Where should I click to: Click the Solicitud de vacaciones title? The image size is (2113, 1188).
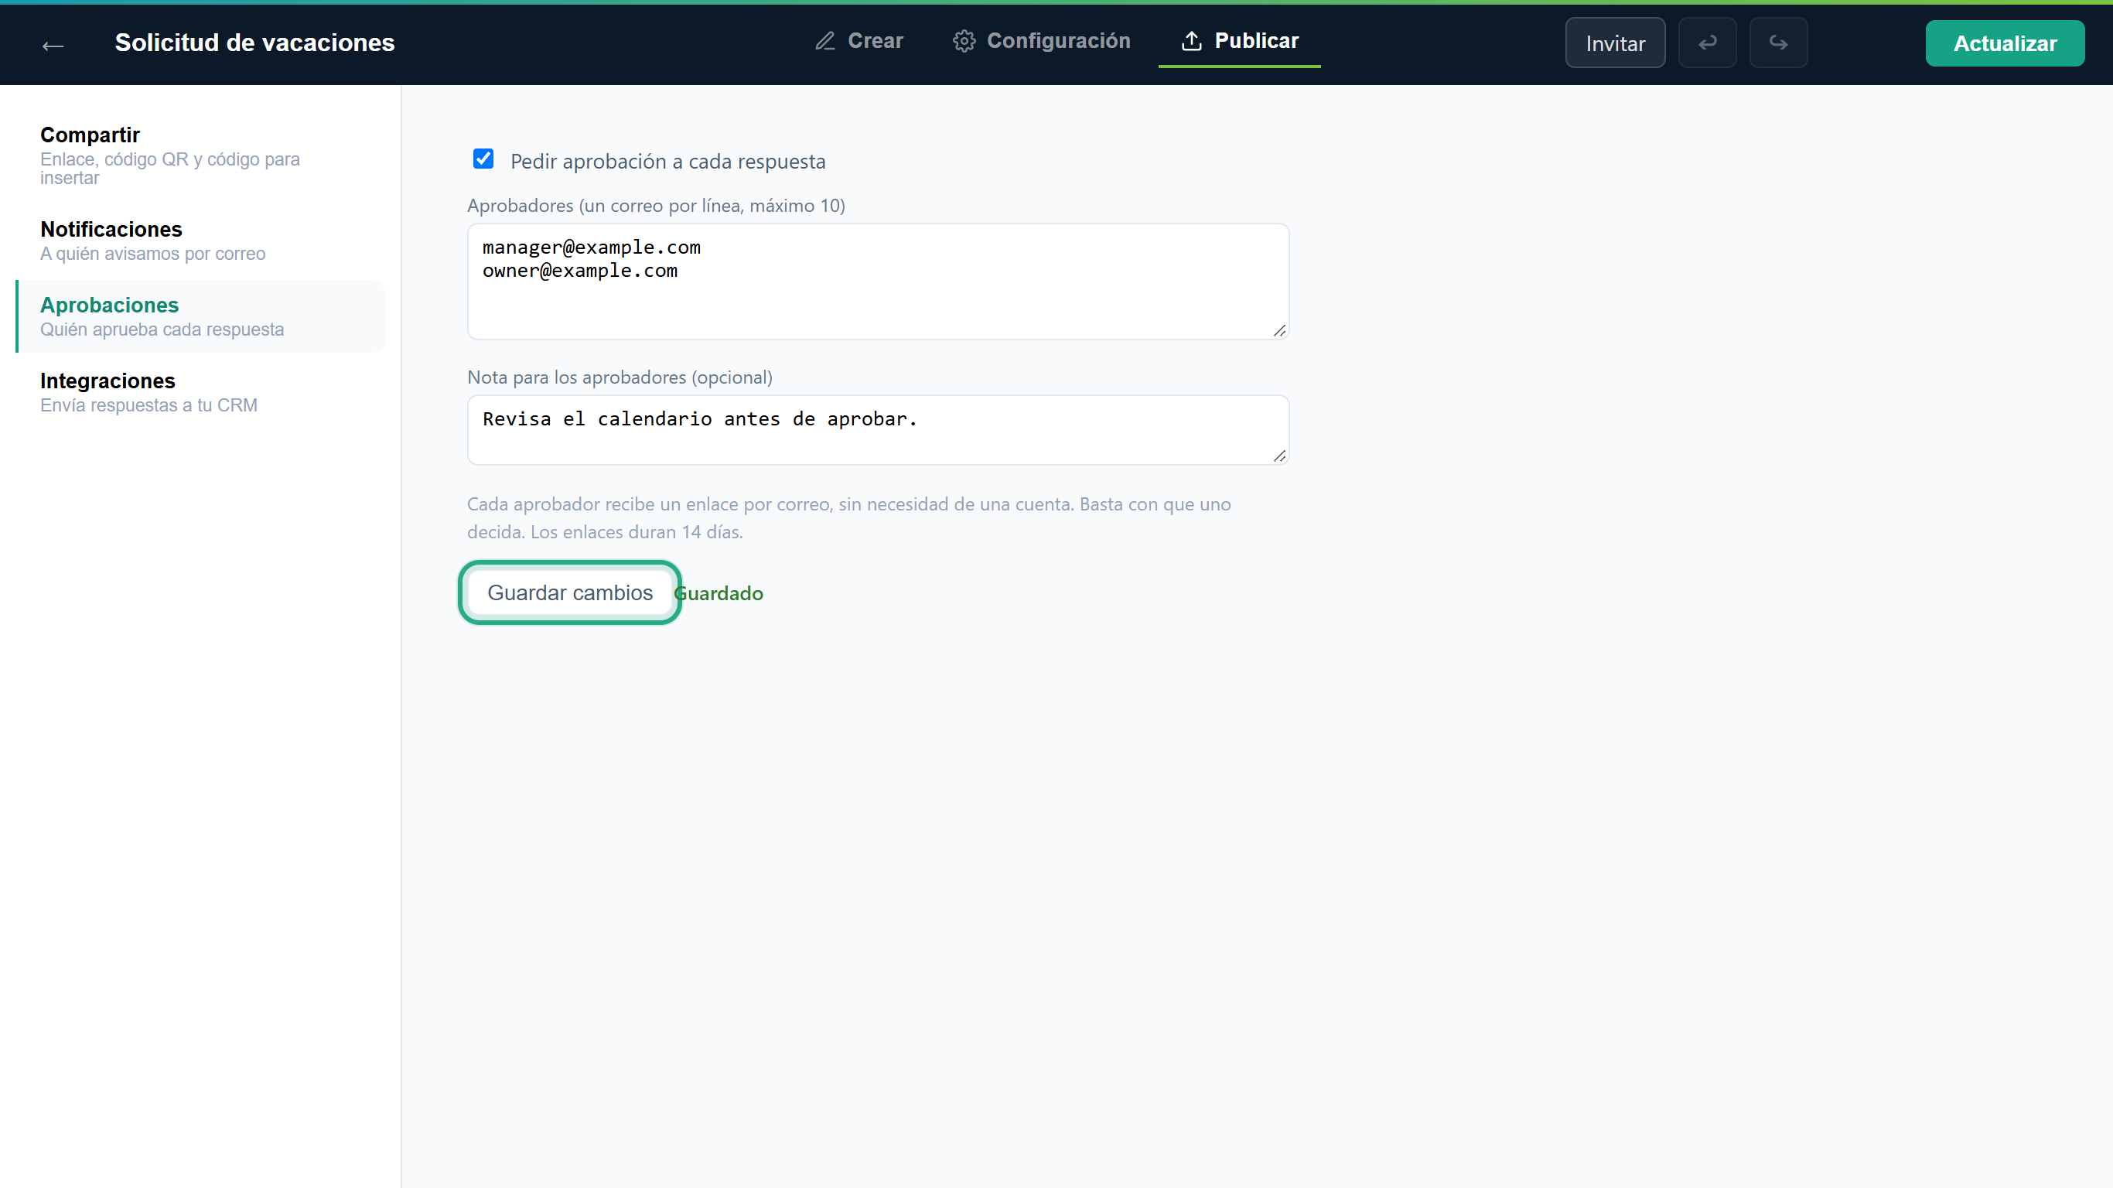click(x=254, y=43)
